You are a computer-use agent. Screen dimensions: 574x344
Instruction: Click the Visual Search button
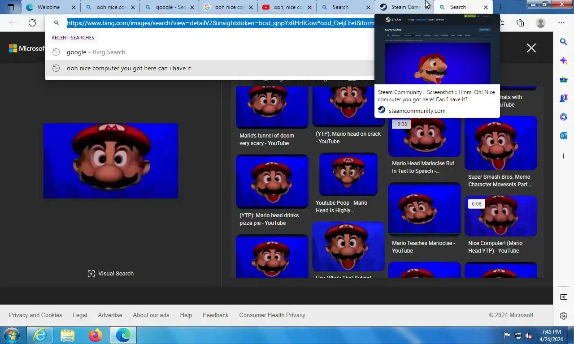[111, 274]
